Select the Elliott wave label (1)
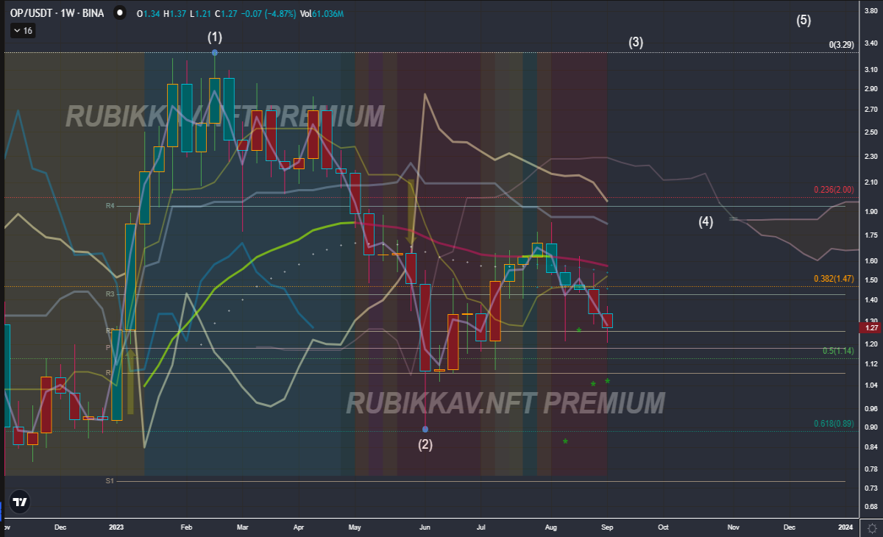This screenshot has height=537, width=883. point(214,36)
